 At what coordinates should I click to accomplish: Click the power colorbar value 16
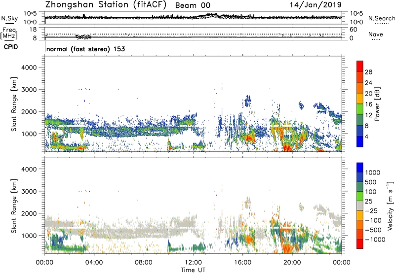click(x=368, y=104)
